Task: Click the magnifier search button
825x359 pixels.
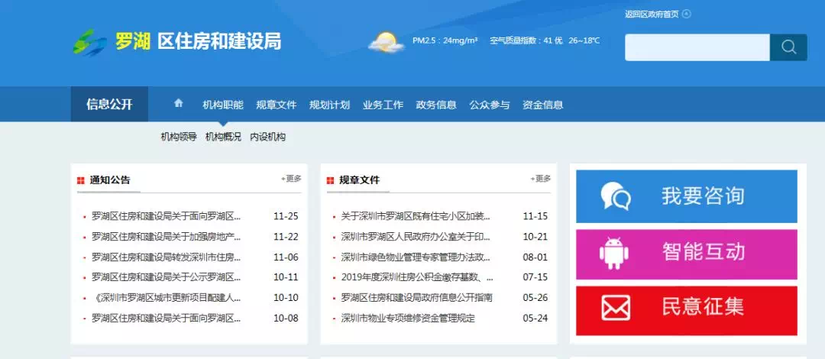Action: (x=788, y=47)
